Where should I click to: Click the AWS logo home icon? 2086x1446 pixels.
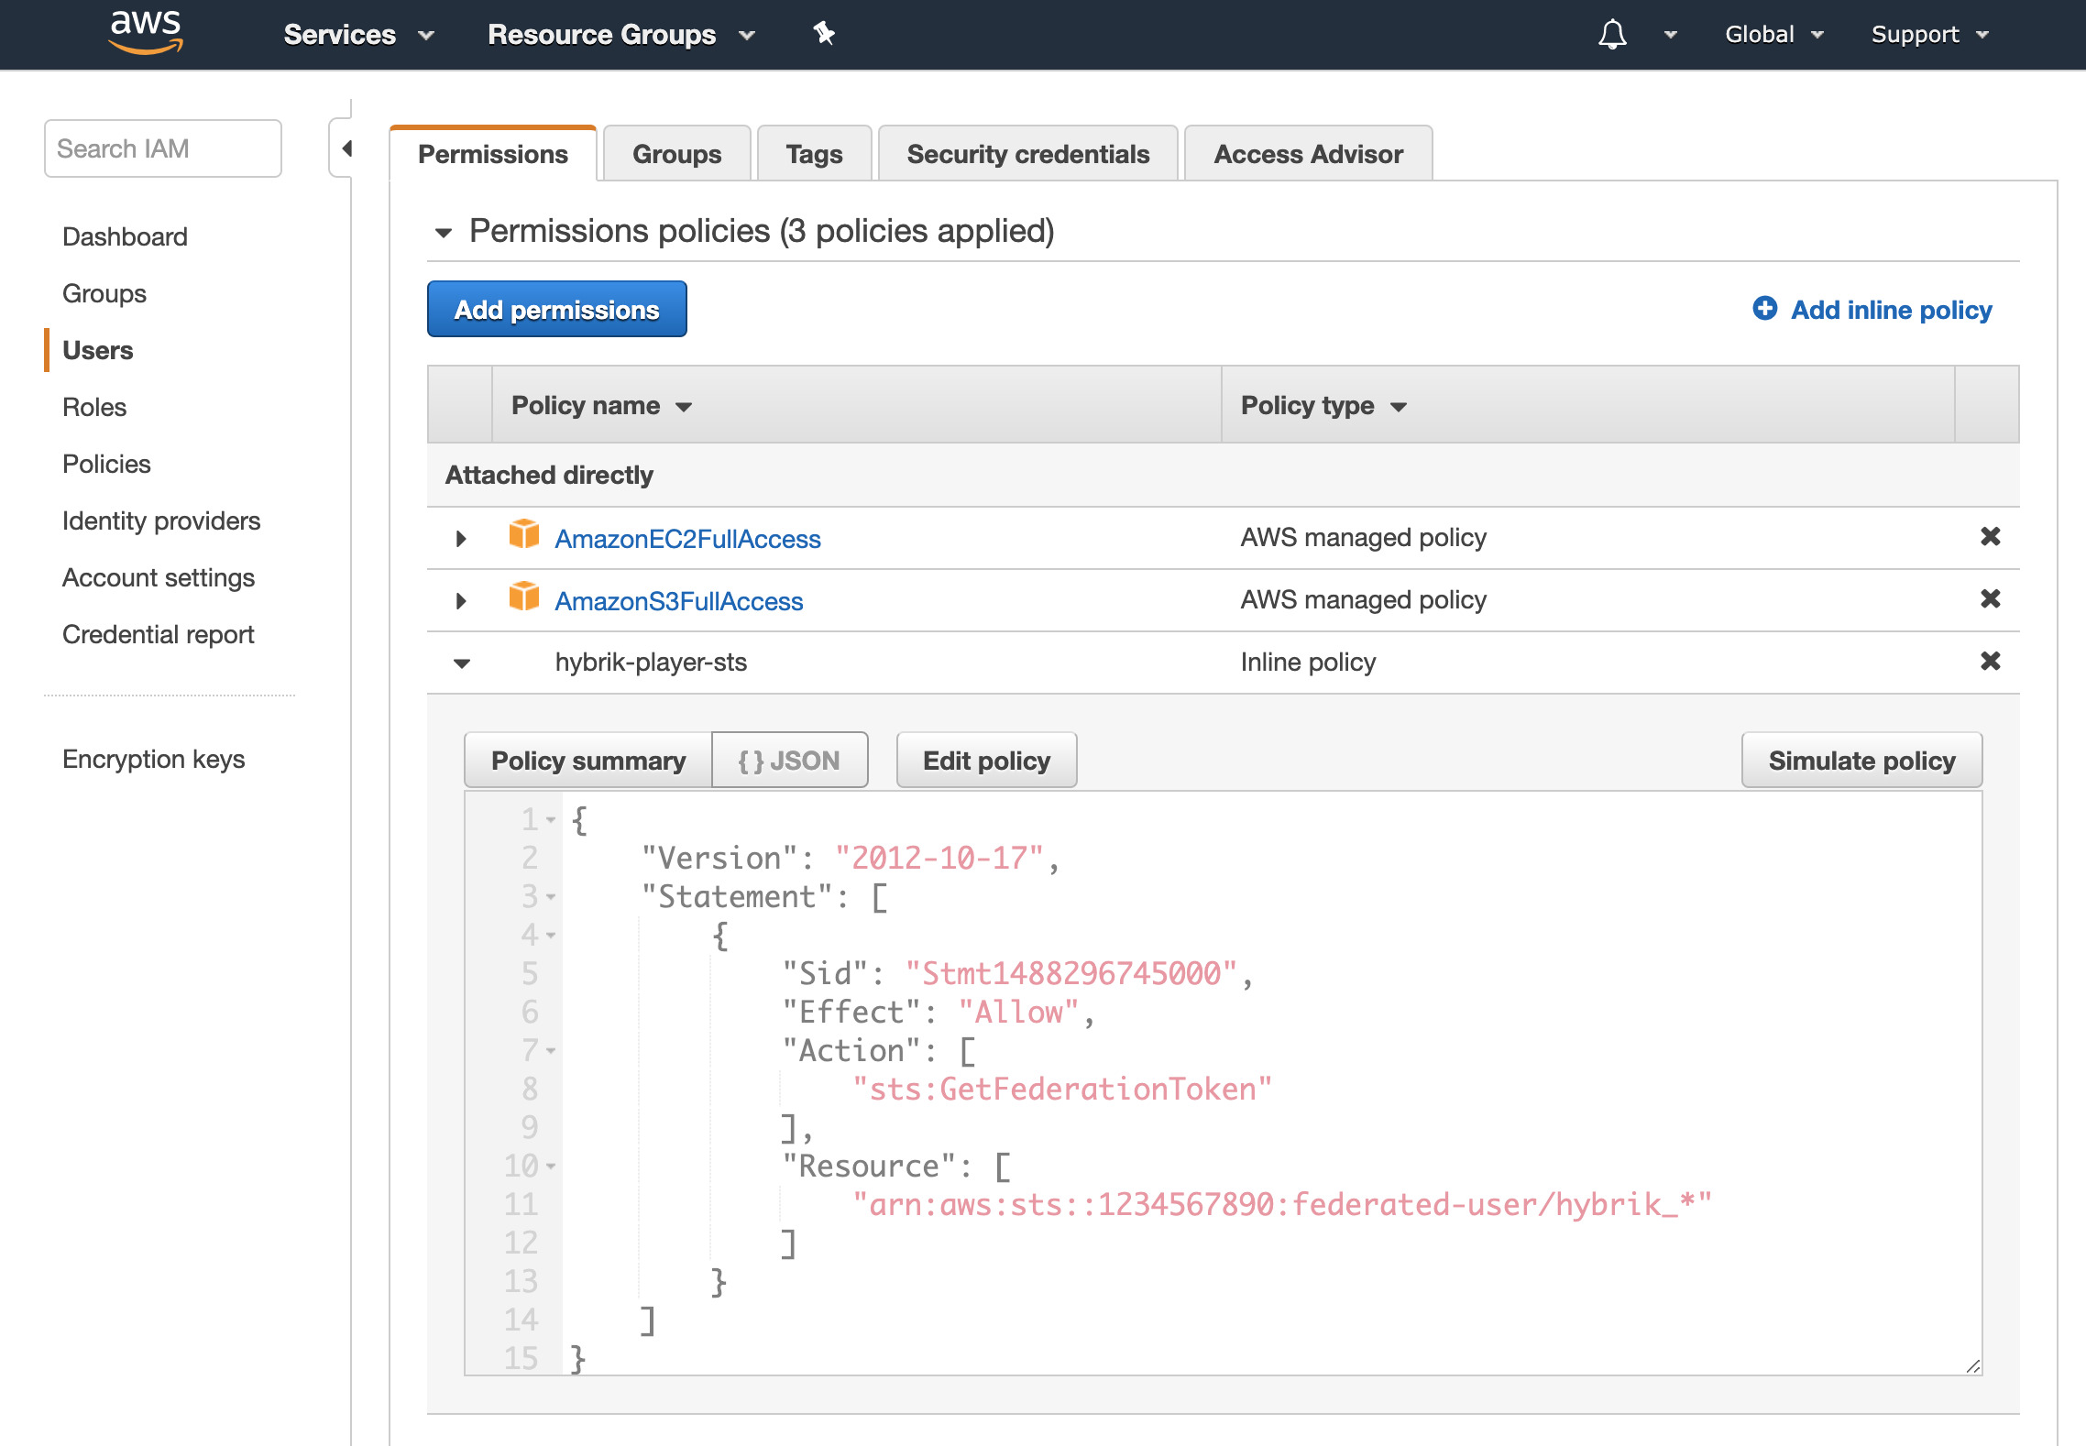pyautogui.click(x=146, y=33)
